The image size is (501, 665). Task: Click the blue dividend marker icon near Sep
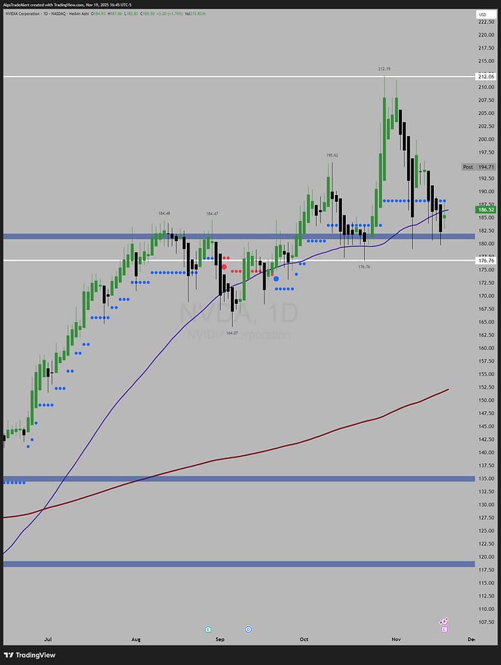(x=248, y=629)
